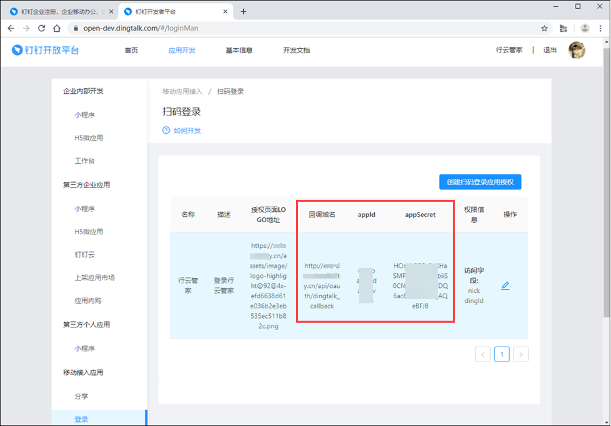
Task: Click 退出 to log out
Action: click(550, 50)
